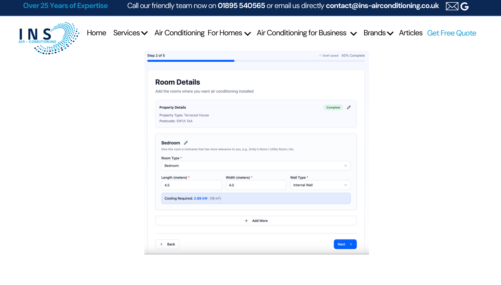Click the 40% Complete label
The image size is (501, 285).
(x=353, y=56)
